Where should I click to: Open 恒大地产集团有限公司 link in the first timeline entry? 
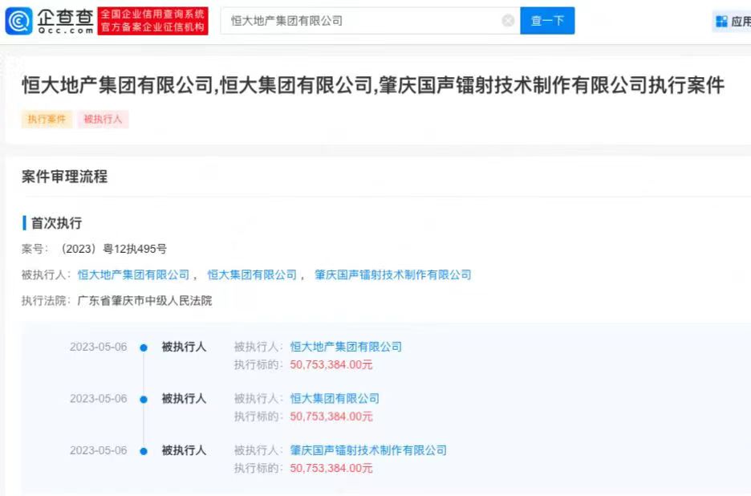346,347
